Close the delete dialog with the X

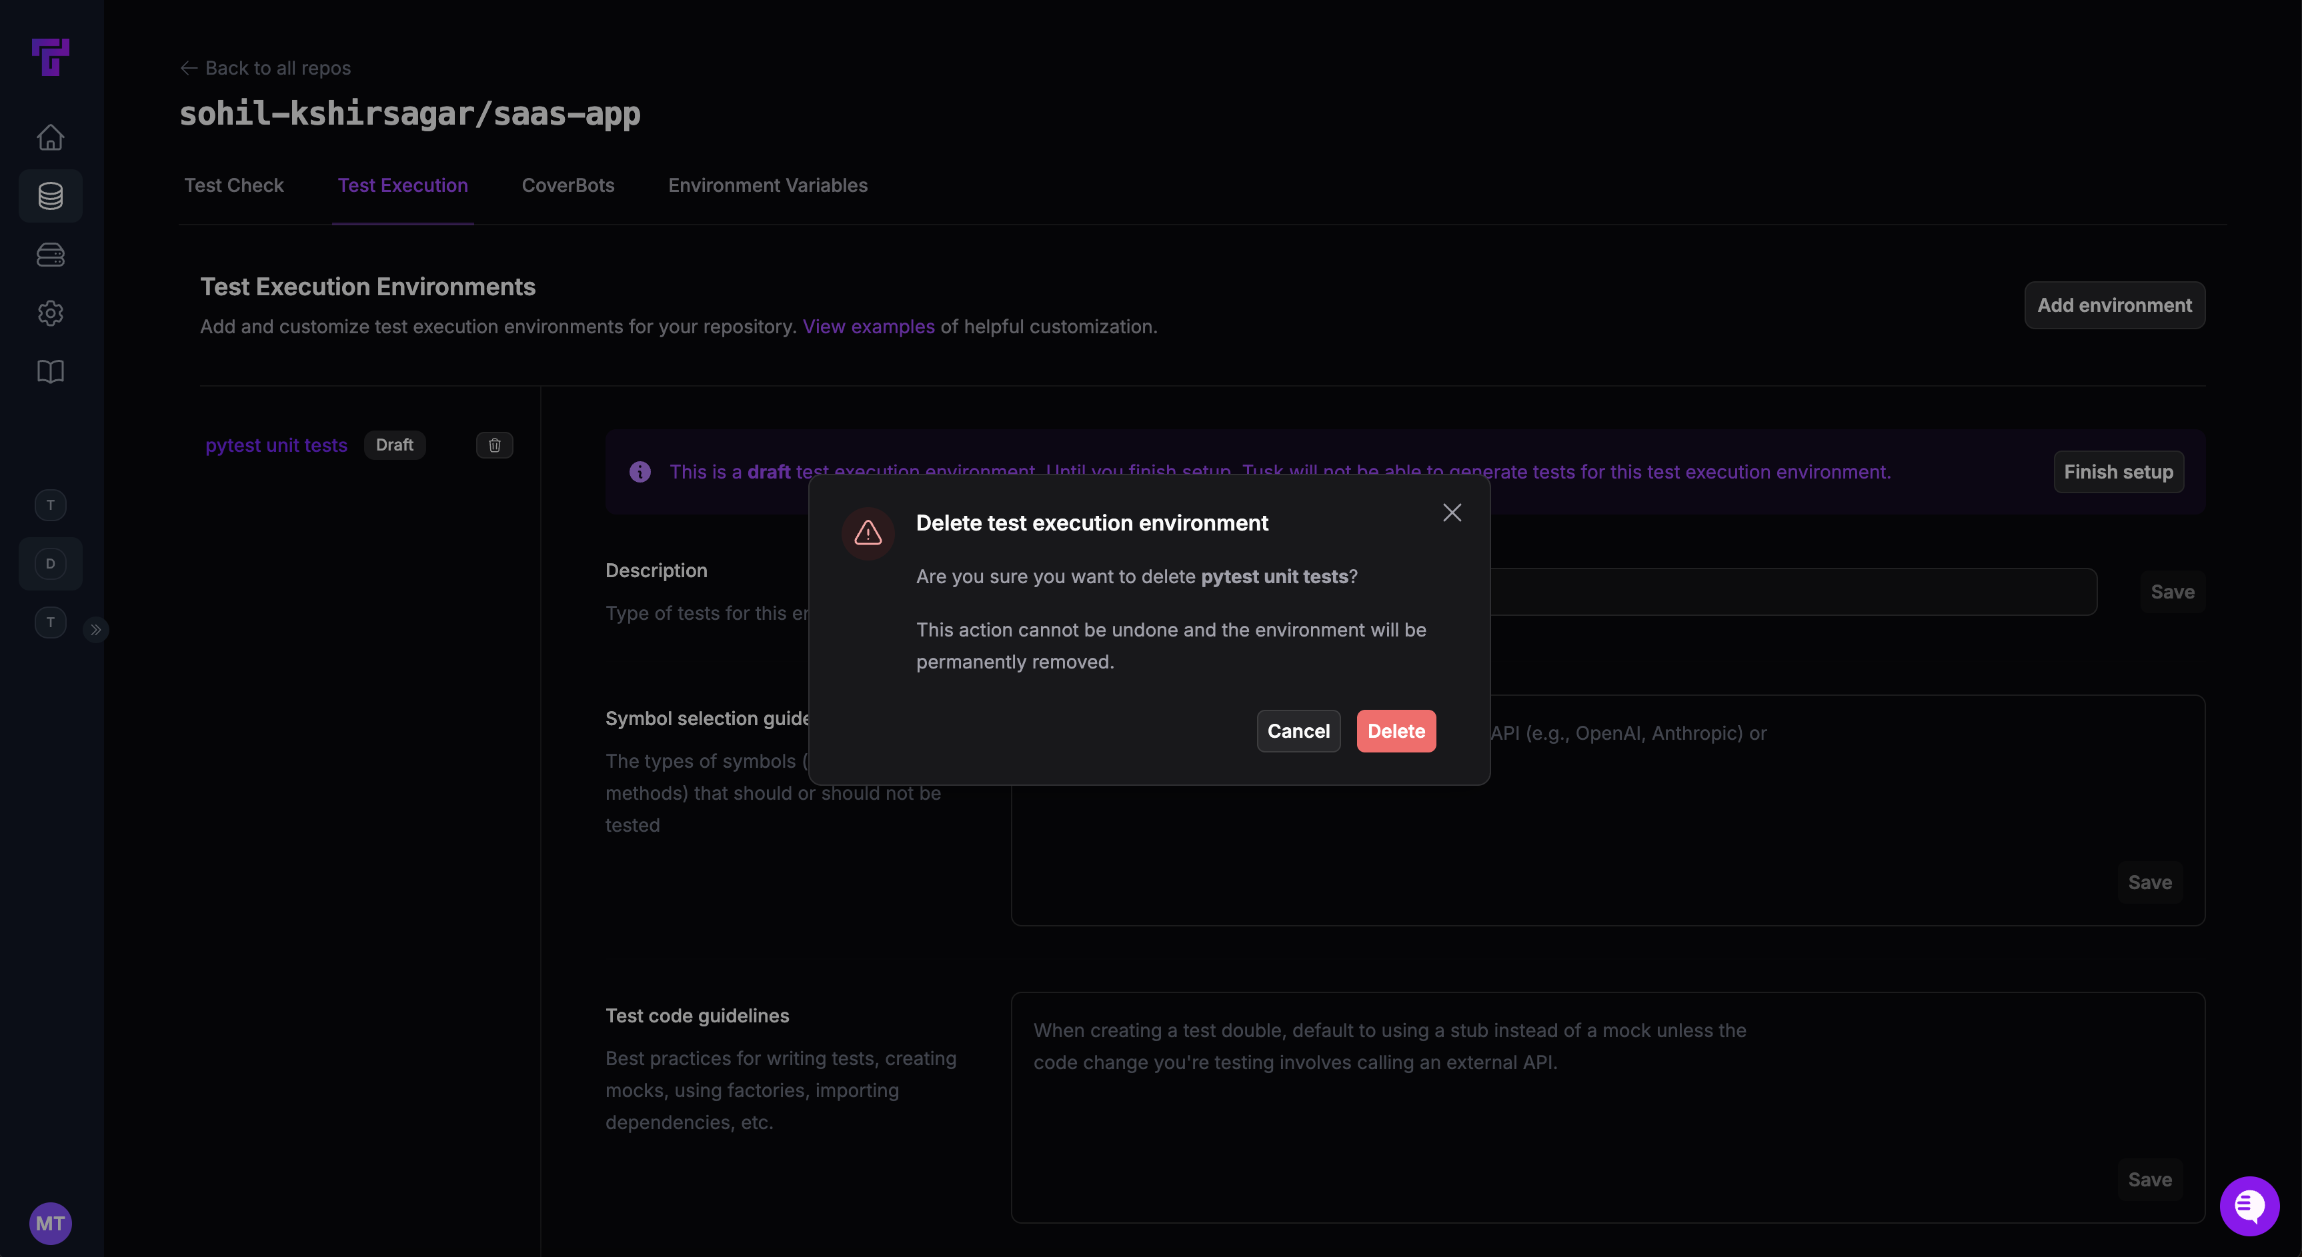pos(1451,512)
